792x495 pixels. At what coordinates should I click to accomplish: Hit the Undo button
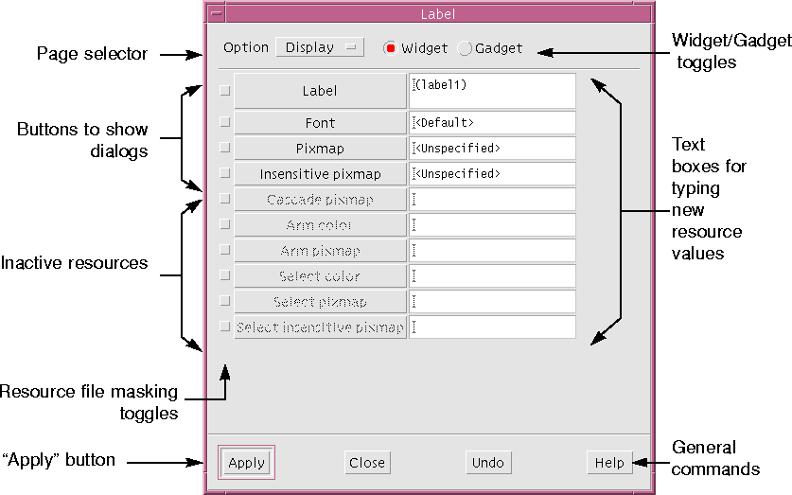487,463
